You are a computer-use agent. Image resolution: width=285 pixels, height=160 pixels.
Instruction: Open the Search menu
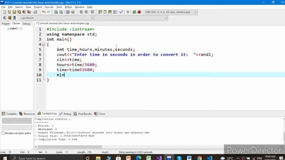coord(19,7)
